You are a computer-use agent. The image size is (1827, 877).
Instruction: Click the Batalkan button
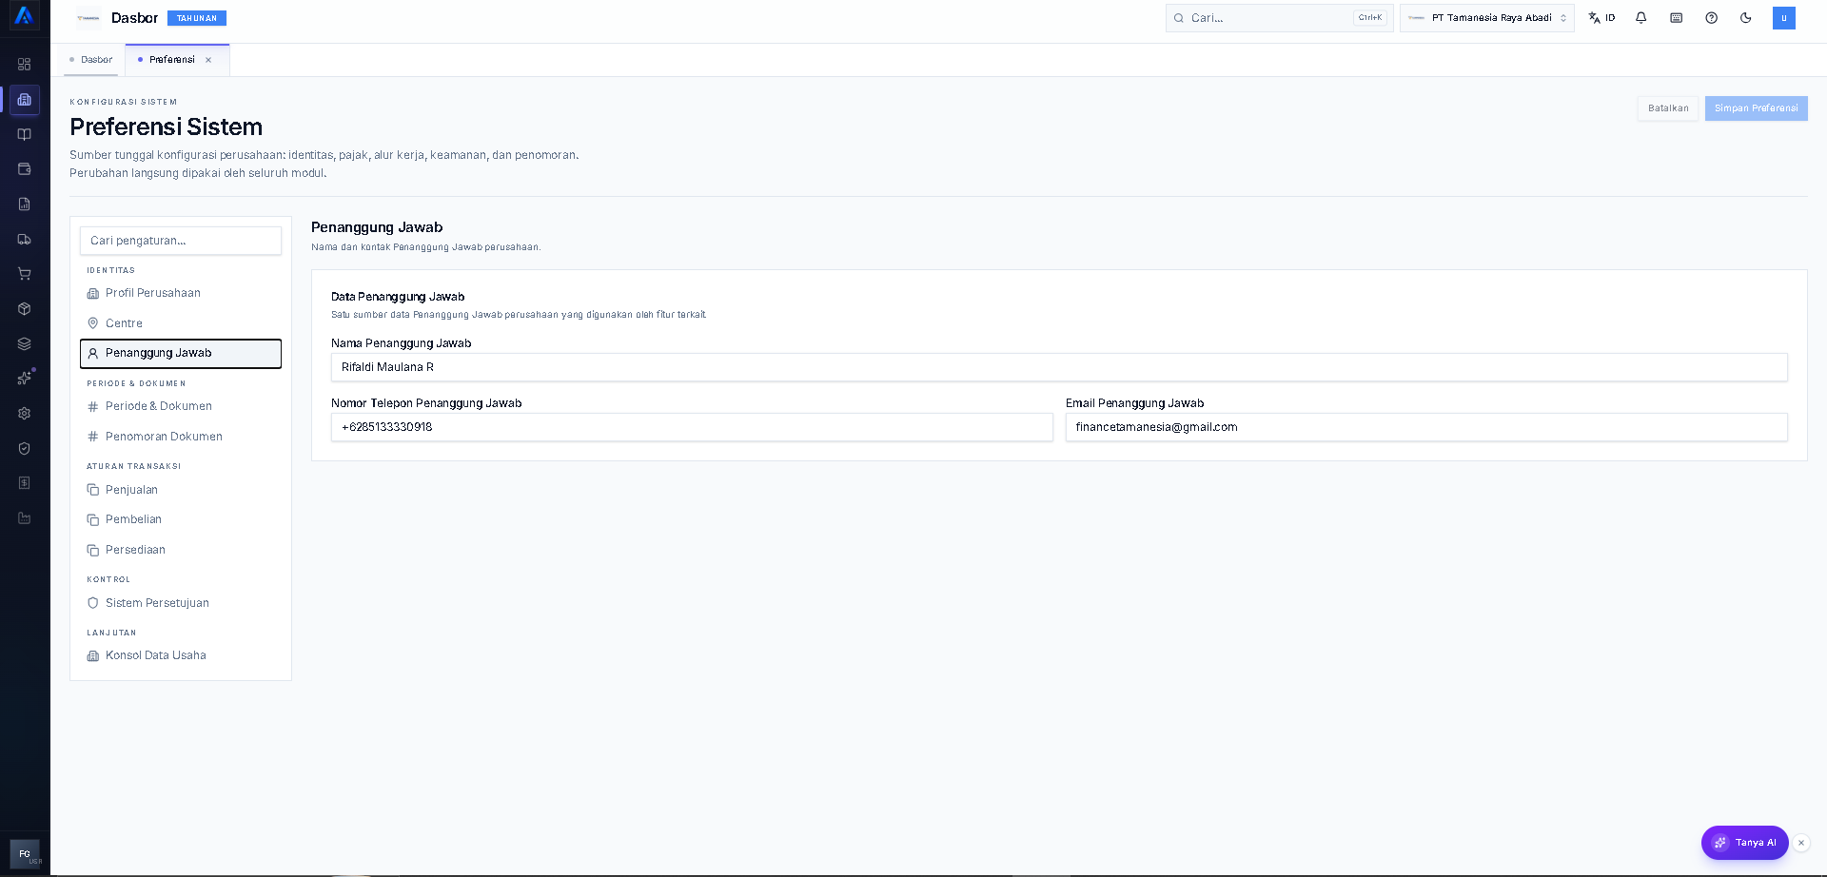point(1668,108)
